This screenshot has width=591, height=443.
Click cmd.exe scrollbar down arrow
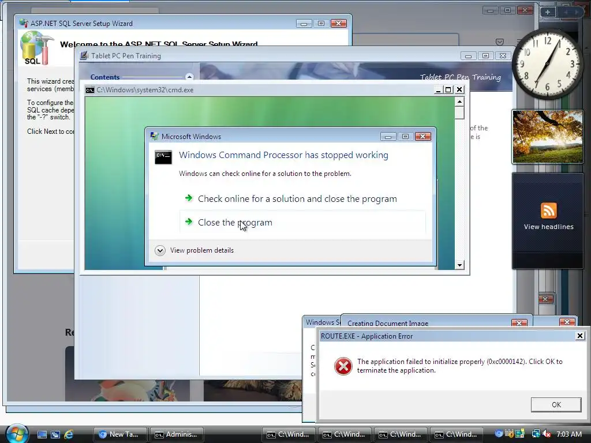(x=459, y=265)
